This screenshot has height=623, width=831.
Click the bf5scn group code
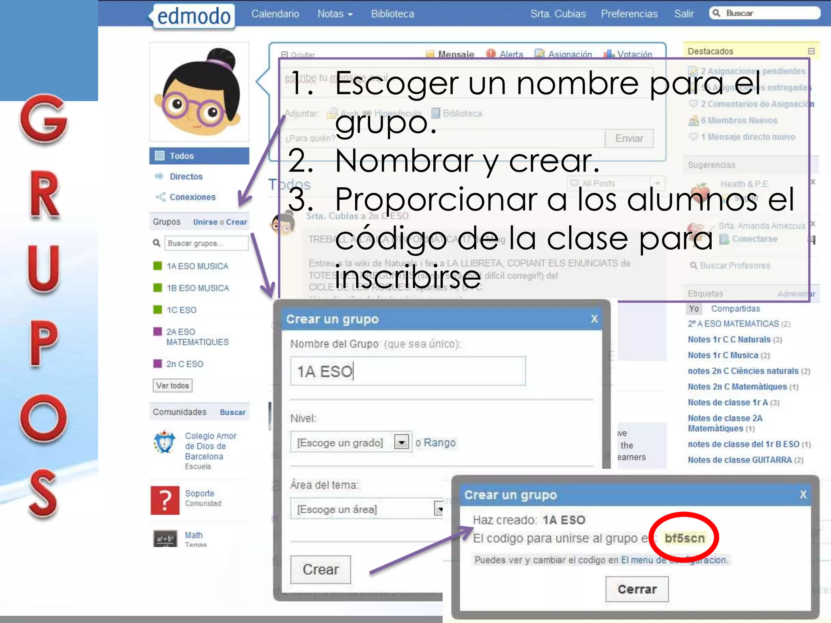click(x=685, y=538)
